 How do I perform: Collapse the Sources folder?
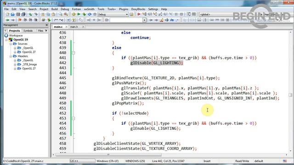(x=11, y=44)
